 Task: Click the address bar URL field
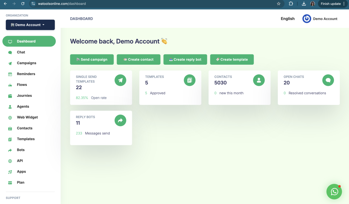point(156,3)
